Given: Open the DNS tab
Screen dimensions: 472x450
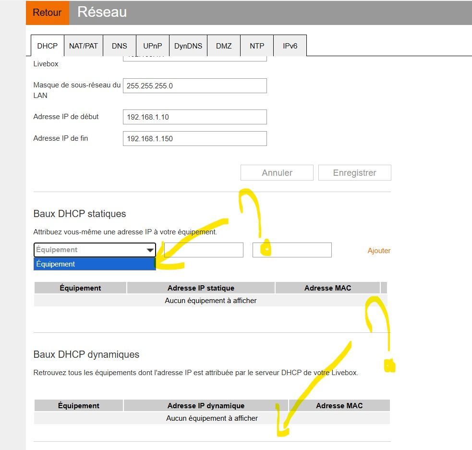Looking at the screenshot, I should point(120,46).
